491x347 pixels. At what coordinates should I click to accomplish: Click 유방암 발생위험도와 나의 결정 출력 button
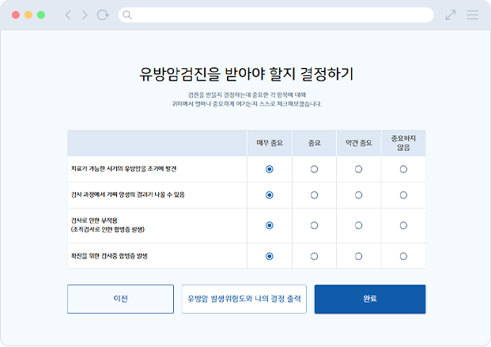(244, 299)
